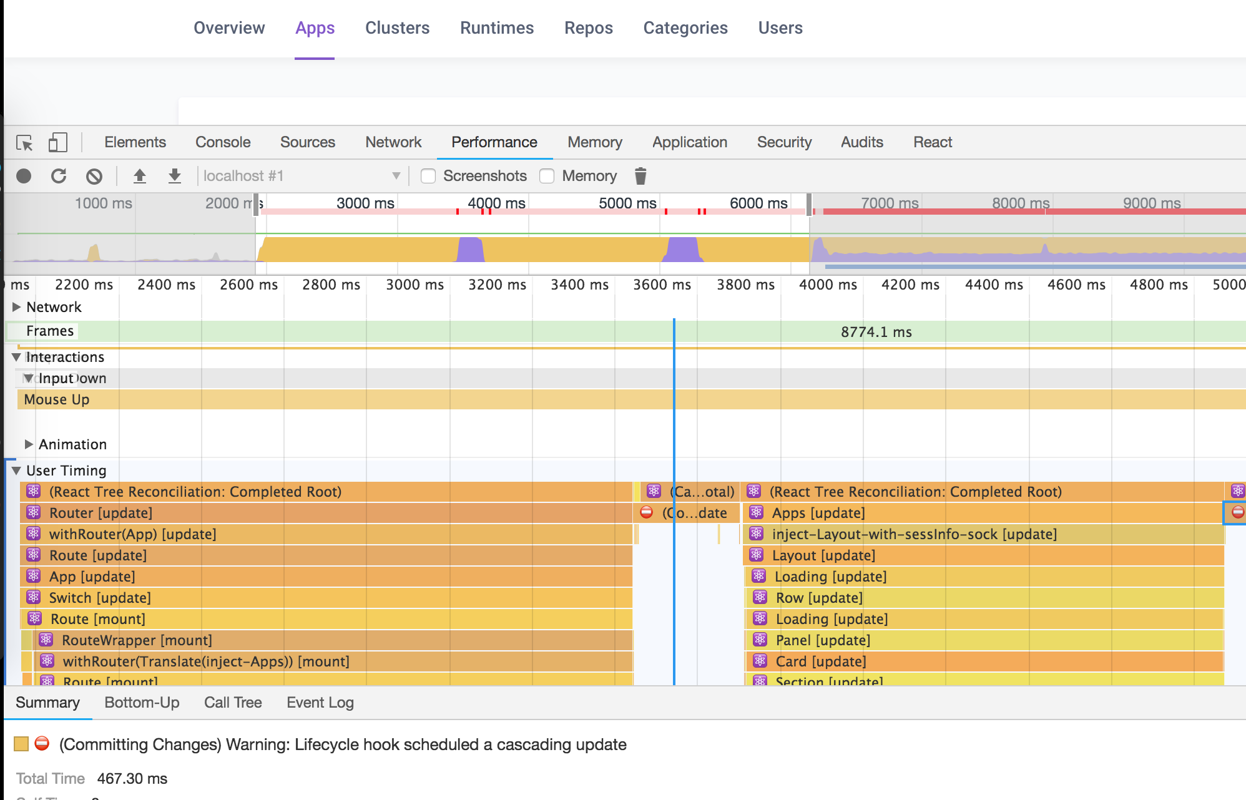This screenshot has height=800, width=1246.
Task: Enable the Screenshots checkbox
Action: tap(428, 176)
